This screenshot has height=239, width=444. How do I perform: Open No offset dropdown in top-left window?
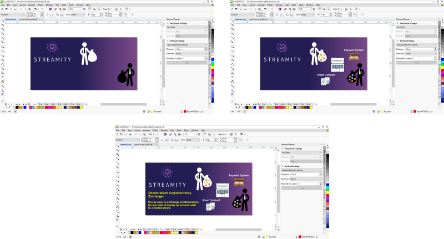tap(187, 27)
